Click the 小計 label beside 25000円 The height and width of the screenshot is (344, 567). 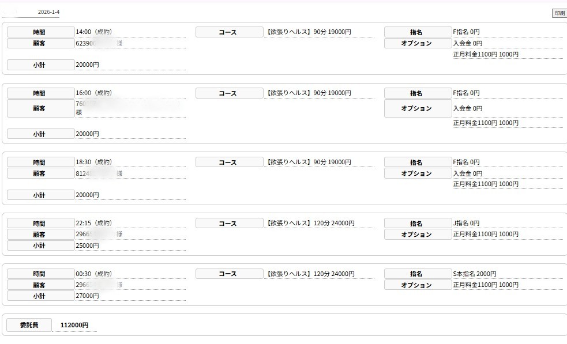coord(40,246)
